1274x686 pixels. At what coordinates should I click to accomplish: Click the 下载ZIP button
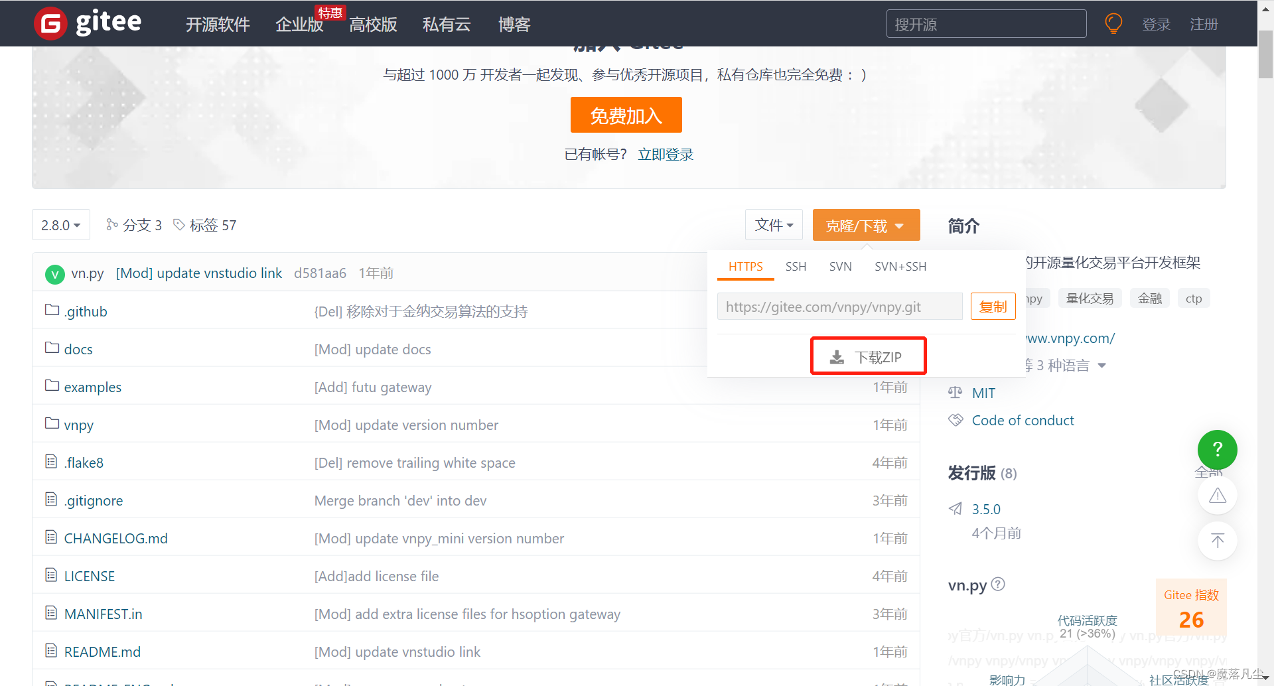(868, 356)
